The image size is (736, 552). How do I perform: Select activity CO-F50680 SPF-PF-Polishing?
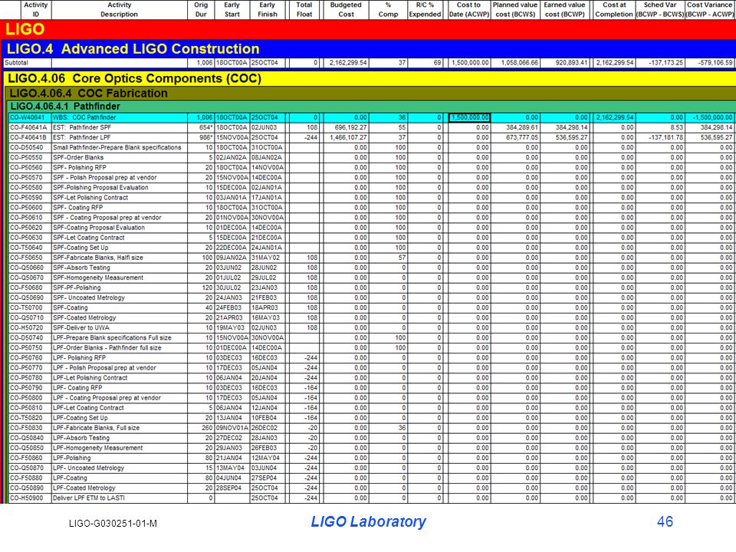click(373, 287)
